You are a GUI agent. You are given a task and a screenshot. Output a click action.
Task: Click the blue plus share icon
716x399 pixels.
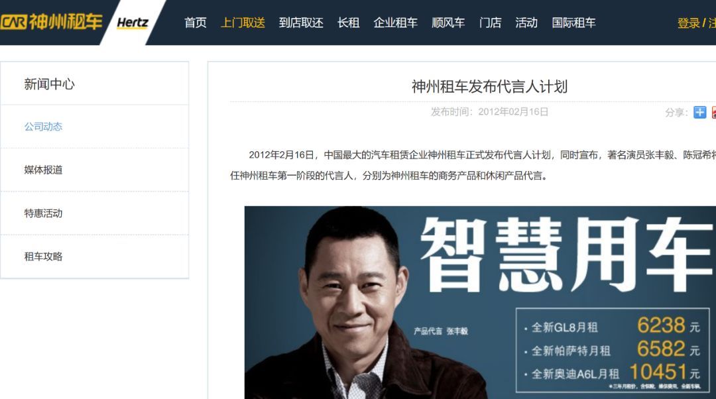pos(699,112)
